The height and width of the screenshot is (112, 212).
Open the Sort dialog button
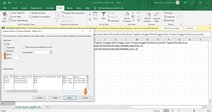pos(95,16)
